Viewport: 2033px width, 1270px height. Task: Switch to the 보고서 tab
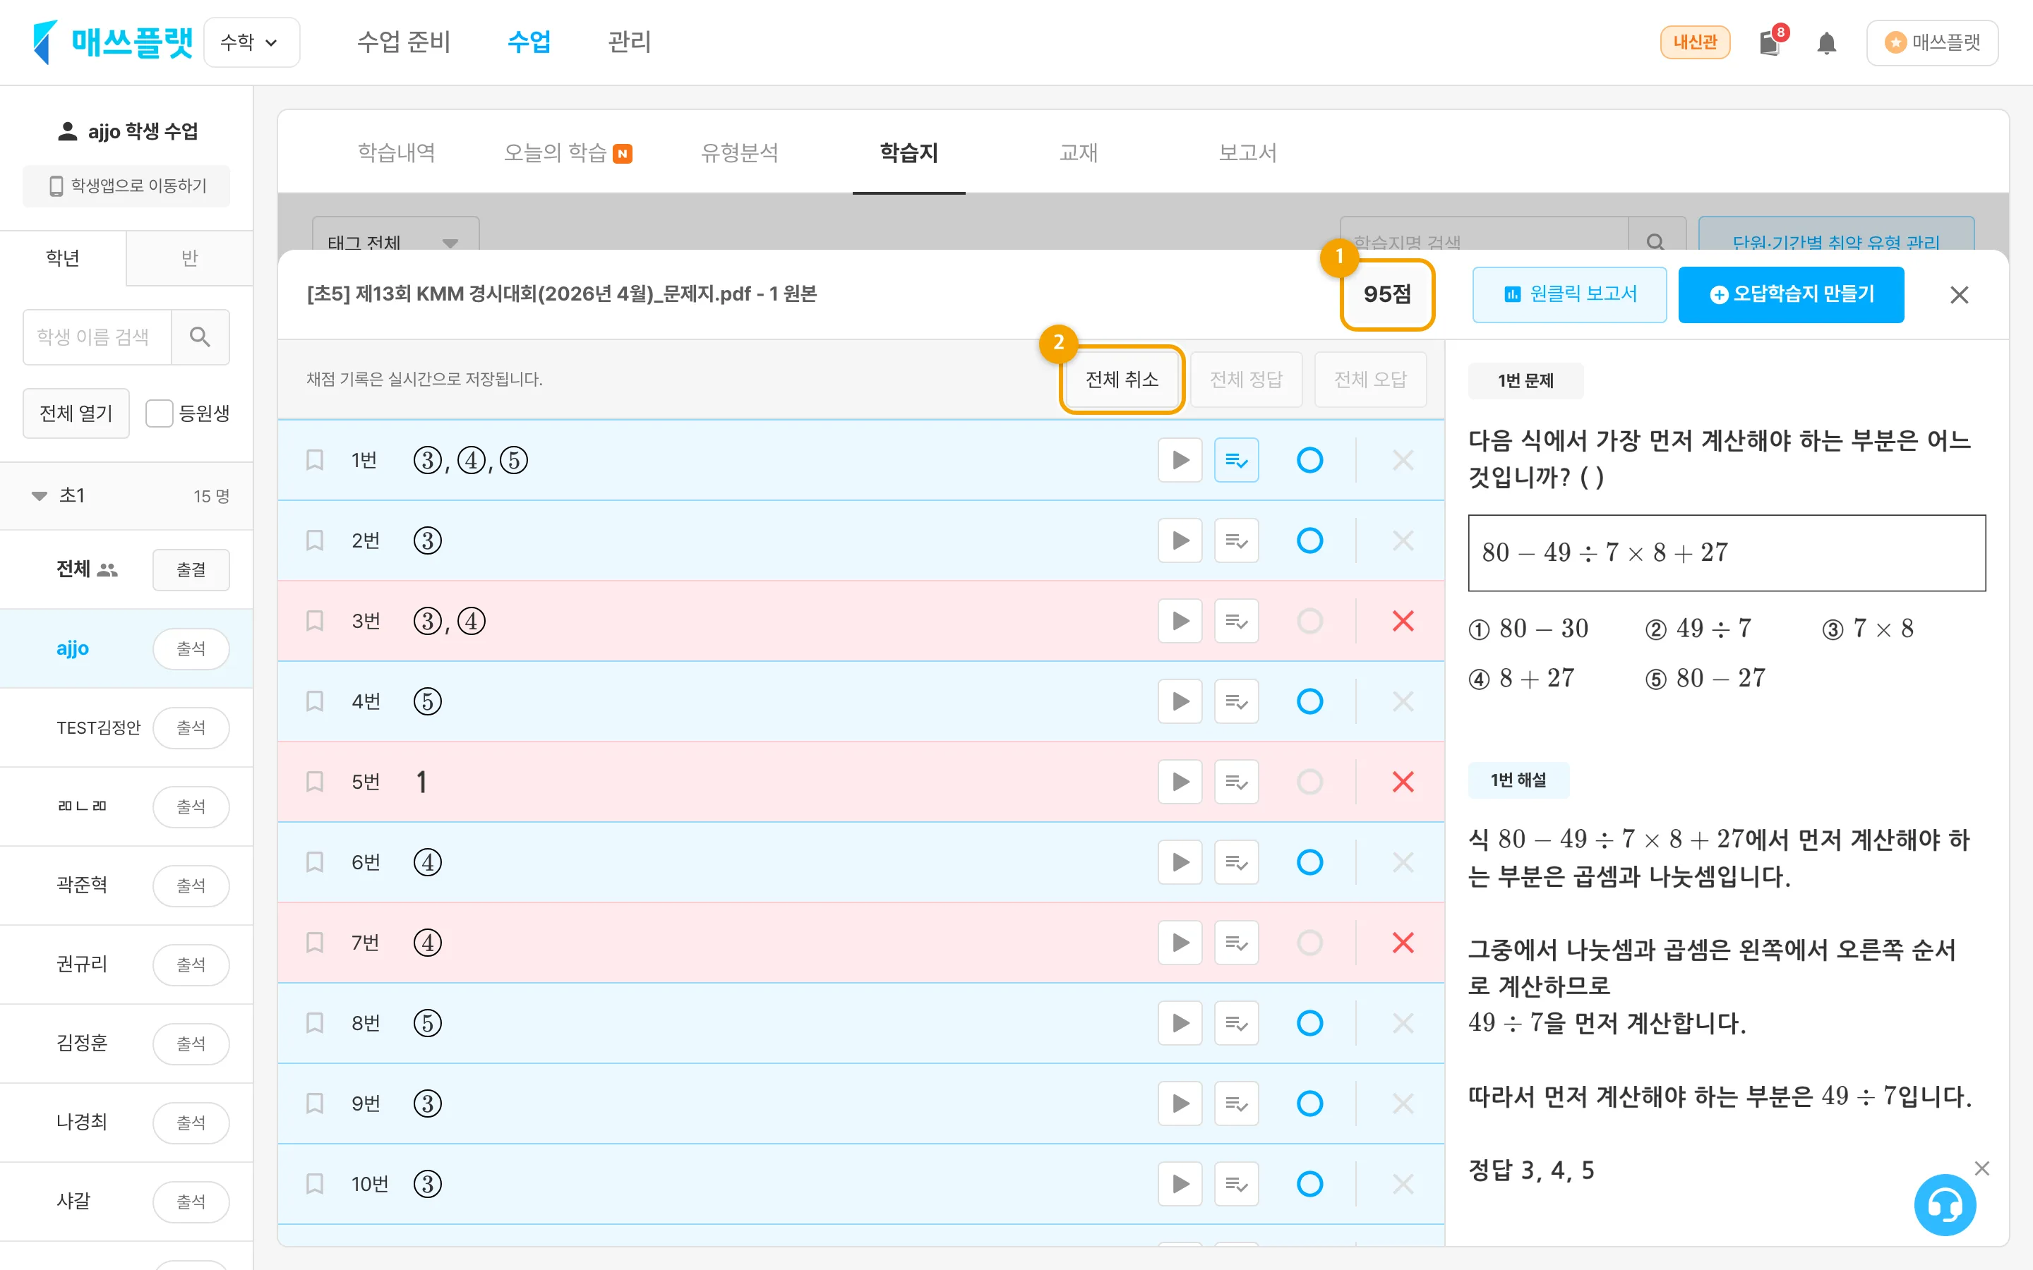[x=1247, y=152]
